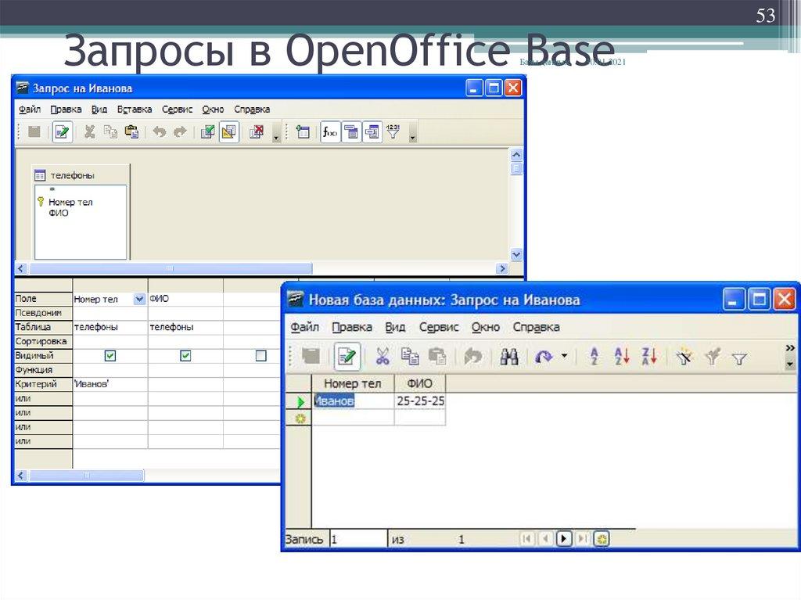Click the Add Table icon
This screenshot has width=801, height=600.
tap(304, 131)
